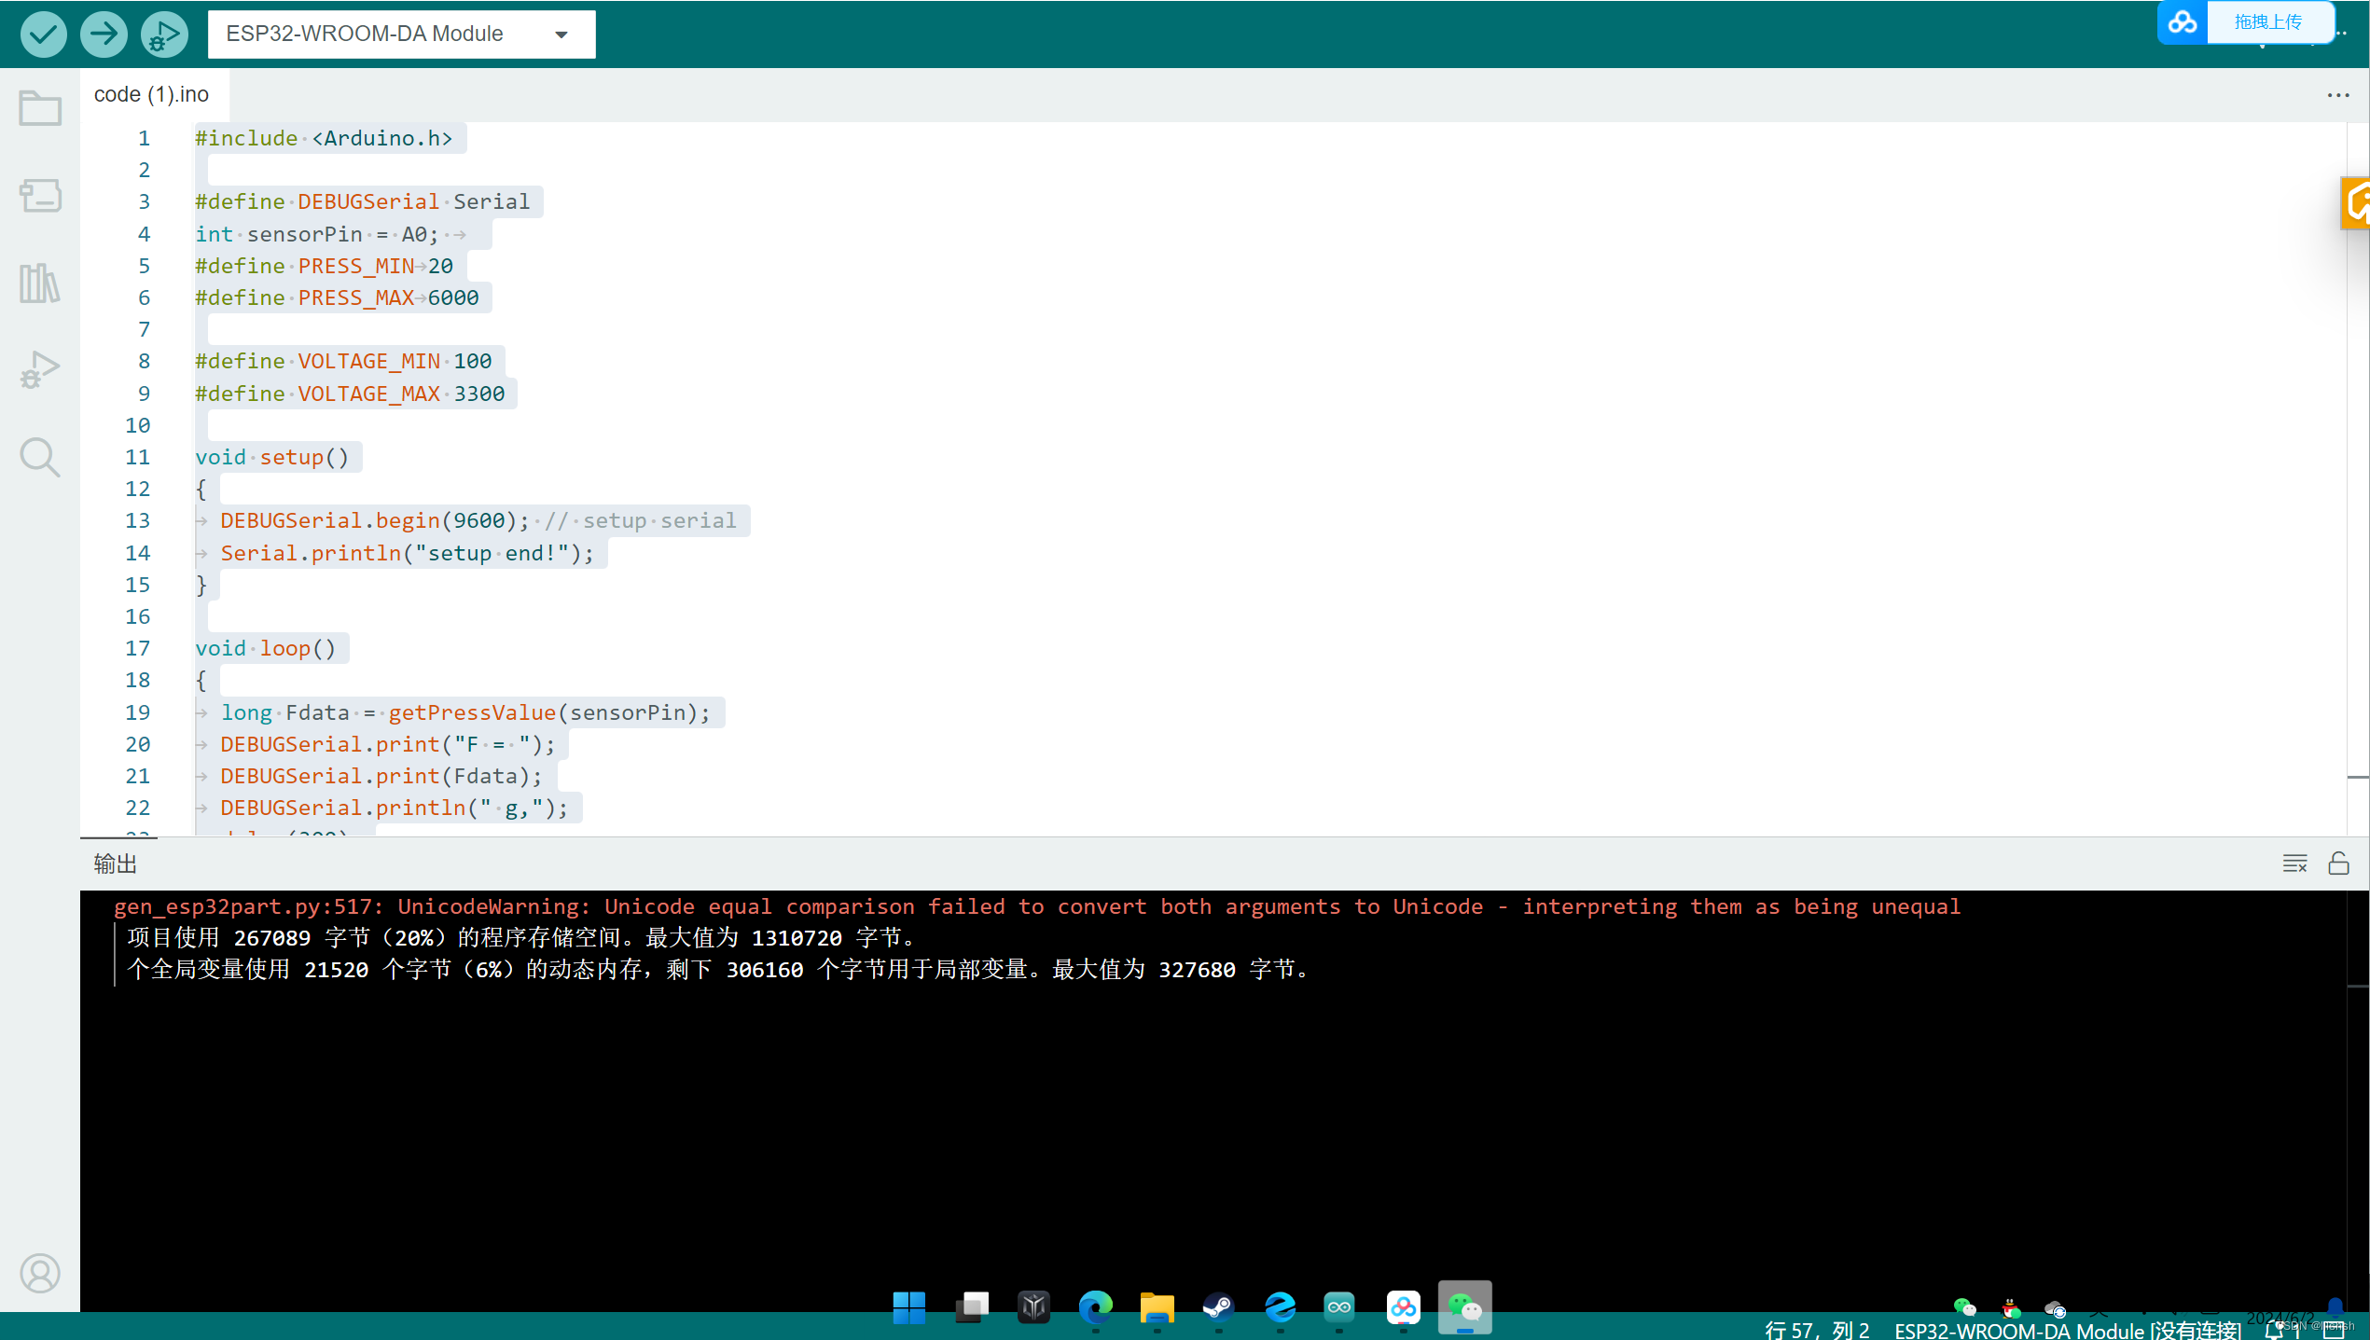
Task: Click the Verify checkmark button
Action: 43,35
